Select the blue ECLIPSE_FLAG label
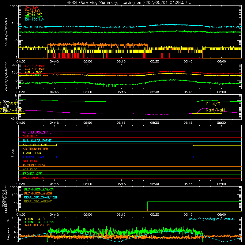Image resolution: width=245 pixels, height=245 pixels. coord(33,157)
